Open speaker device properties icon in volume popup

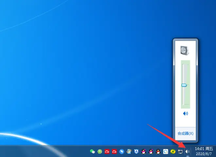pos(185,51)
